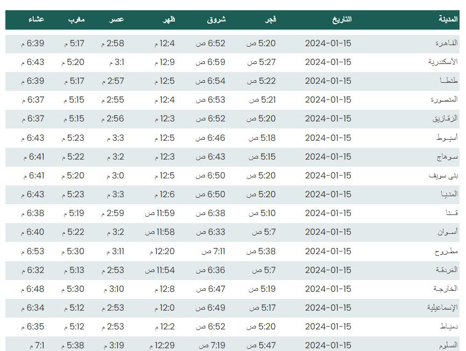Select Qena's Dhuhr time 11:59 ص

pyautogui.click(x=160, y=213)
